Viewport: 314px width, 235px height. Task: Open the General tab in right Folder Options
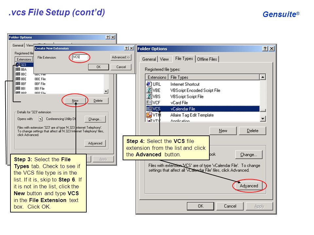coord(149,59)
